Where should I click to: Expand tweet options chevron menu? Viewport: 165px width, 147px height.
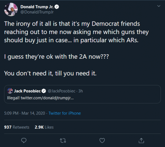[x=159, y=6]
